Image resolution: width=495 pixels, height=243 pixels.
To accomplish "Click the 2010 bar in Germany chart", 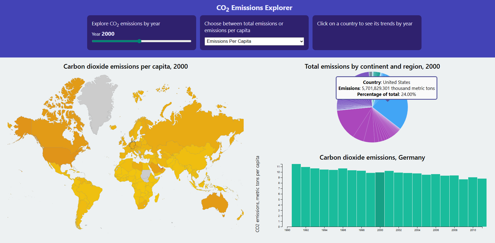I will tap(473, 202).
